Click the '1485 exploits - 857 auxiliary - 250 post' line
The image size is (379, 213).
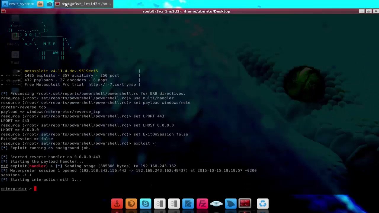coord(72,75)
